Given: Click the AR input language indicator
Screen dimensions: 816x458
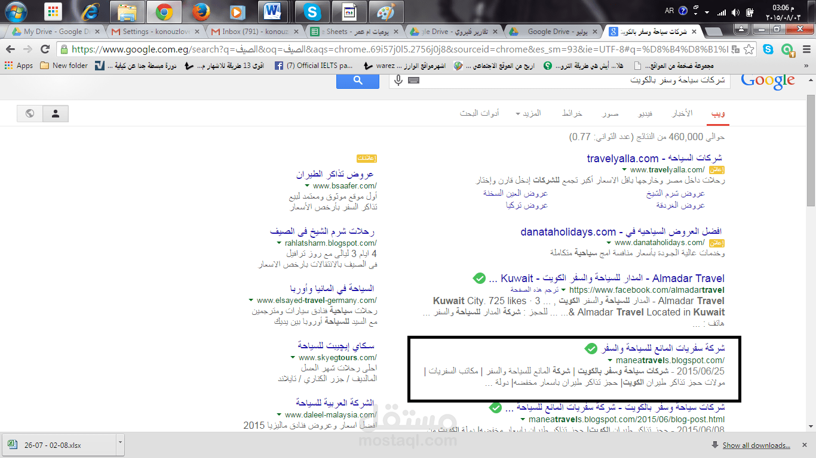Looking at the screenshot, I should [x=669, y=11].
